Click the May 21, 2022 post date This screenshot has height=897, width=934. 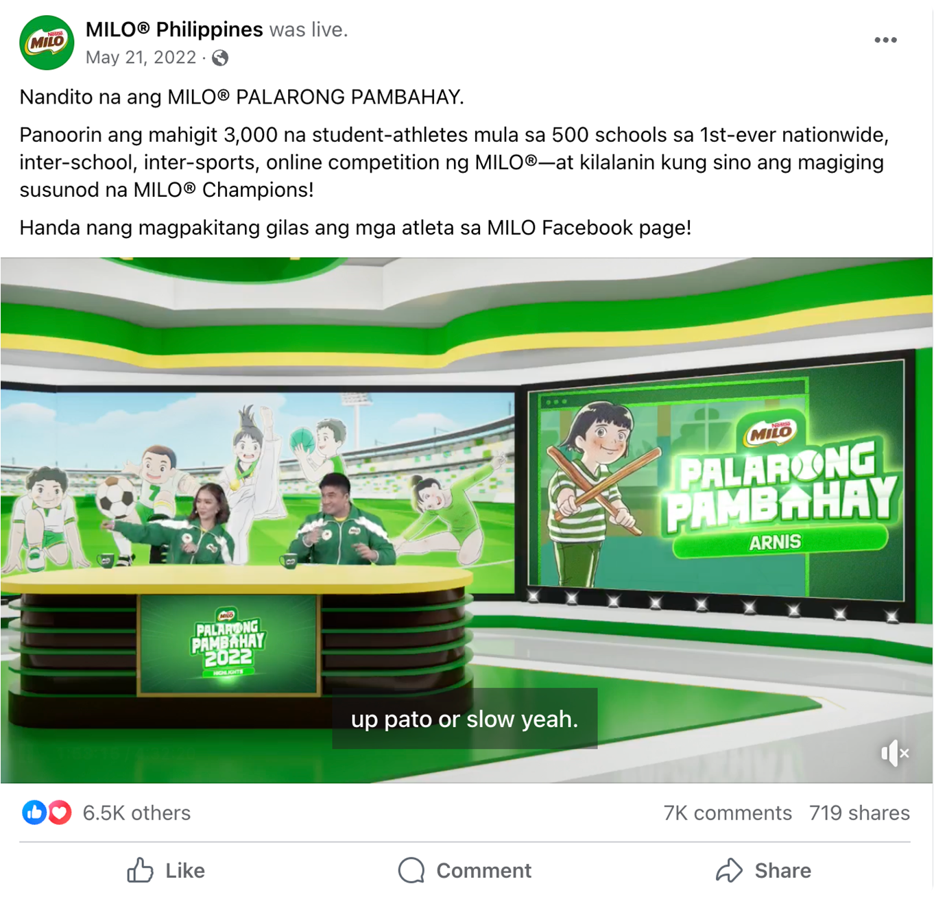click(x=141, y=58)
